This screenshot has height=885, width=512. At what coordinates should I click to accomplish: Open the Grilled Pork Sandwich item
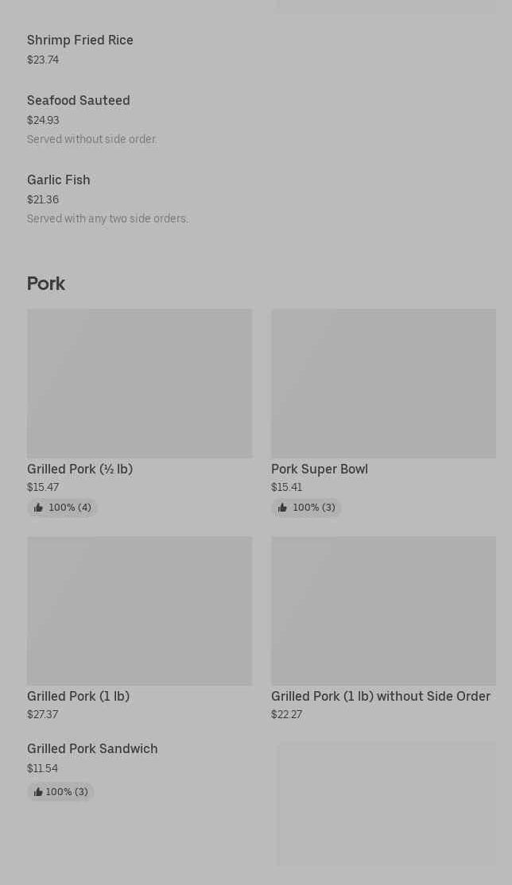(x=92, y=749)
